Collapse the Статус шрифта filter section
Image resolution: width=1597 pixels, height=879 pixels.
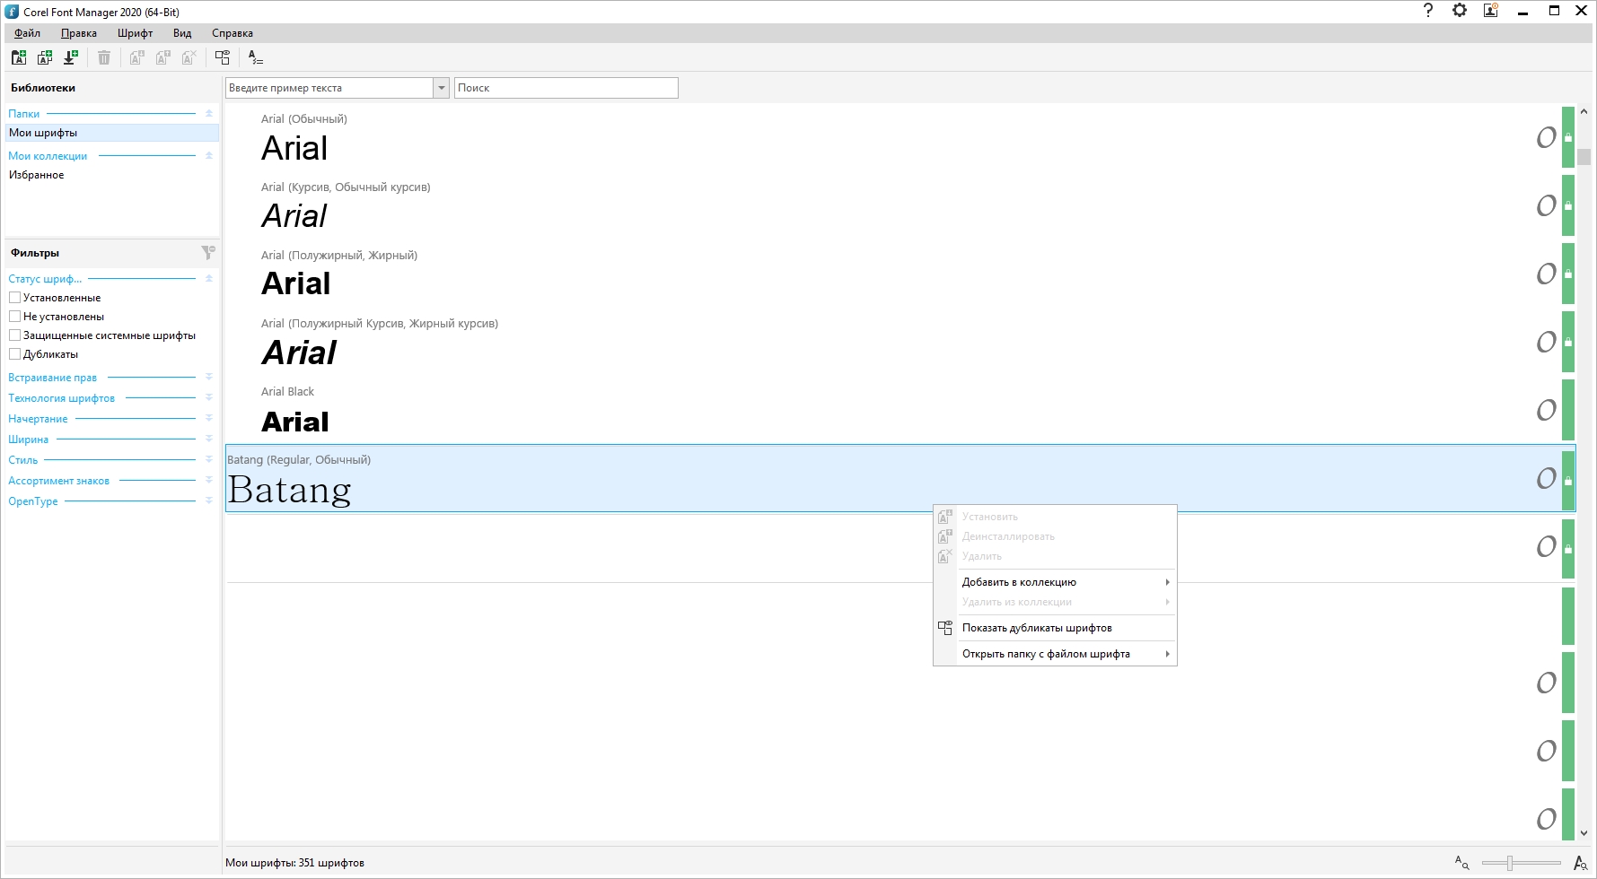pos(208,279)
